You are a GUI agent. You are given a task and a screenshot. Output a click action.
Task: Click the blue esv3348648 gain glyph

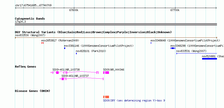point(151,43)
